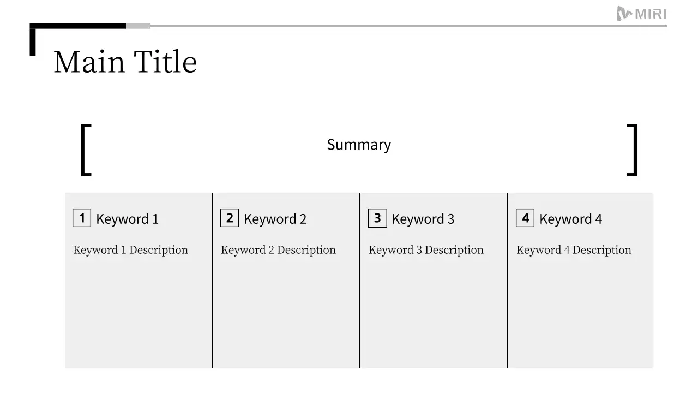Click the Keyword 3 Description text
The image size is (698, 393).
[x=426, y=250]
